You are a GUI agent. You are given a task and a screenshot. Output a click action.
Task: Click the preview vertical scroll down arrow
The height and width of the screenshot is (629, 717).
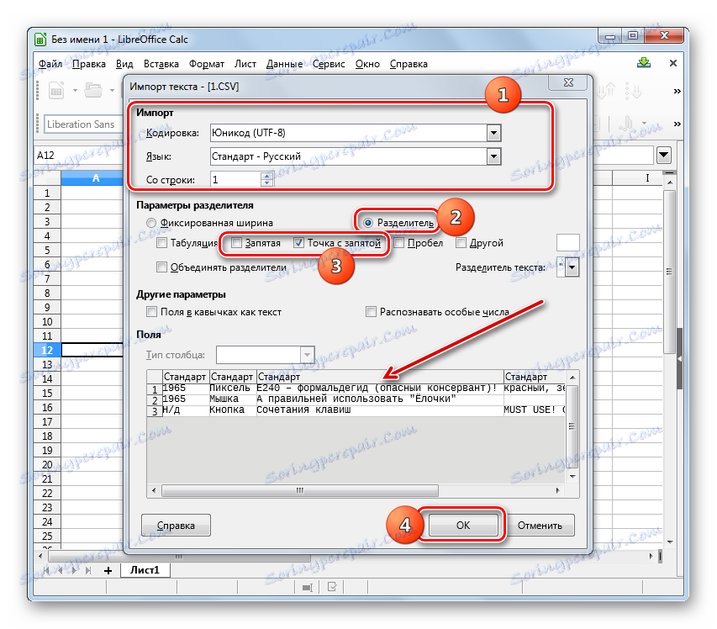[x=572, y=476]
